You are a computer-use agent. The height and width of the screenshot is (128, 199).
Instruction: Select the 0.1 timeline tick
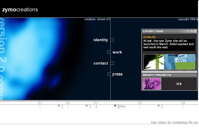tap(40, 103)
